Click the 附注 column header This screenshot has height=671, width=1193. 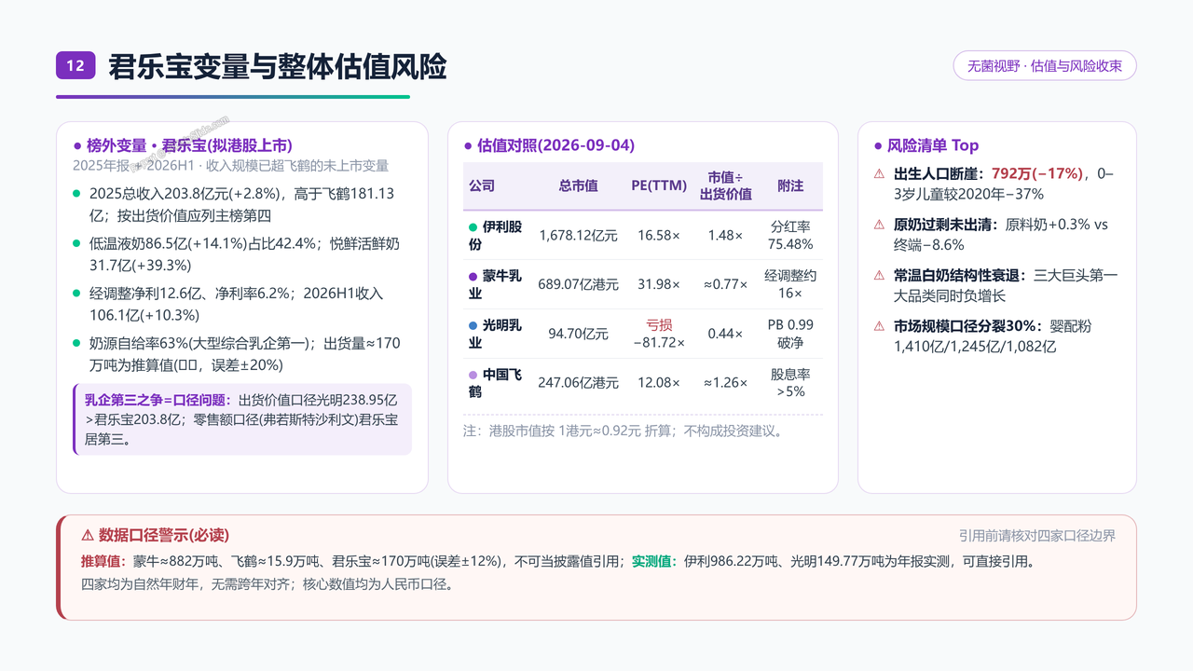[790, 185]
